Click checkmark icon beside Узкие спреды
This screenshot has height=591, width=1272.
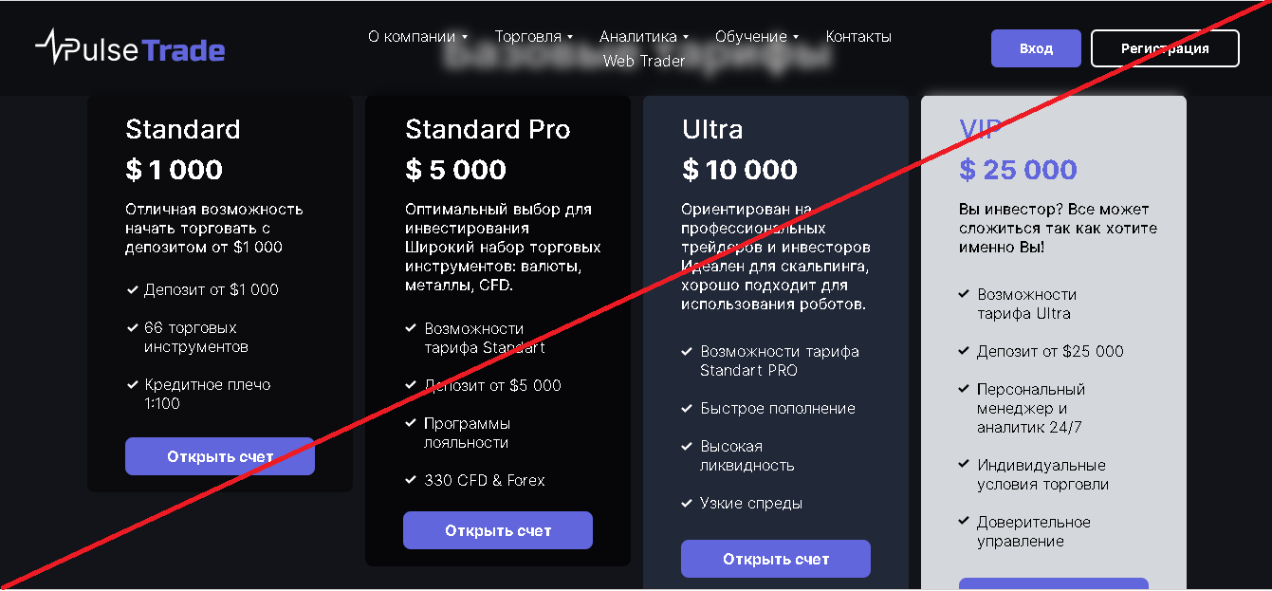687,503
